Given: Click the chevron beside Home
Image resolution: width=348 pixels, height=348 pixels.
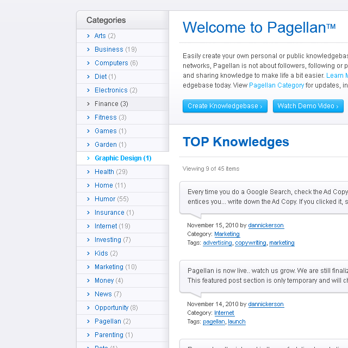Looking at the screenshot, I should tap(88, 185).
